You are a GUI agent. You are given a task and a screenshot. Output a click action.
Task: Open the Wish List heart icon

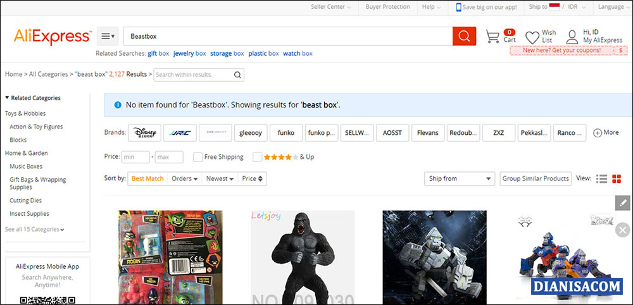pyautogui.click(x=532, y=37)
